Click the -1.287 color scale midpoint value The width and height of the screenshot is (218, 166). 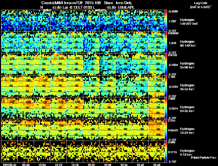pos(172,21)
